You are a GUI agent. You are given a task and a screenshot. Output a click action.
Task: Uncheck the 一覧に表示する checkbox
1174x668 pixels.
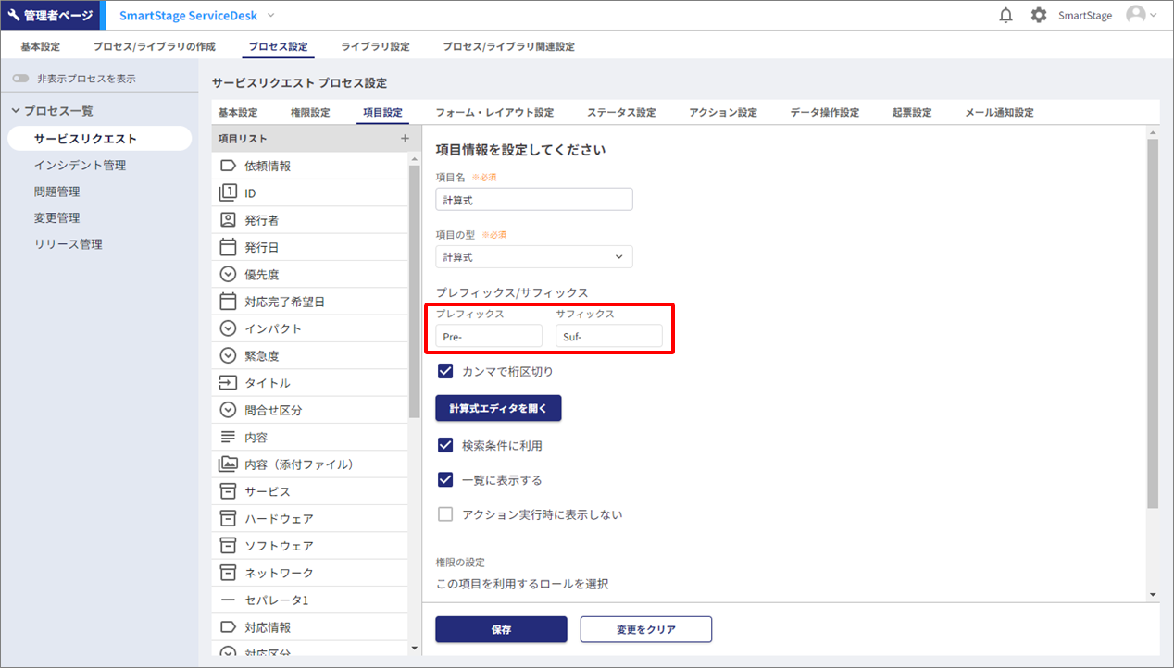(x=445, y=480)
